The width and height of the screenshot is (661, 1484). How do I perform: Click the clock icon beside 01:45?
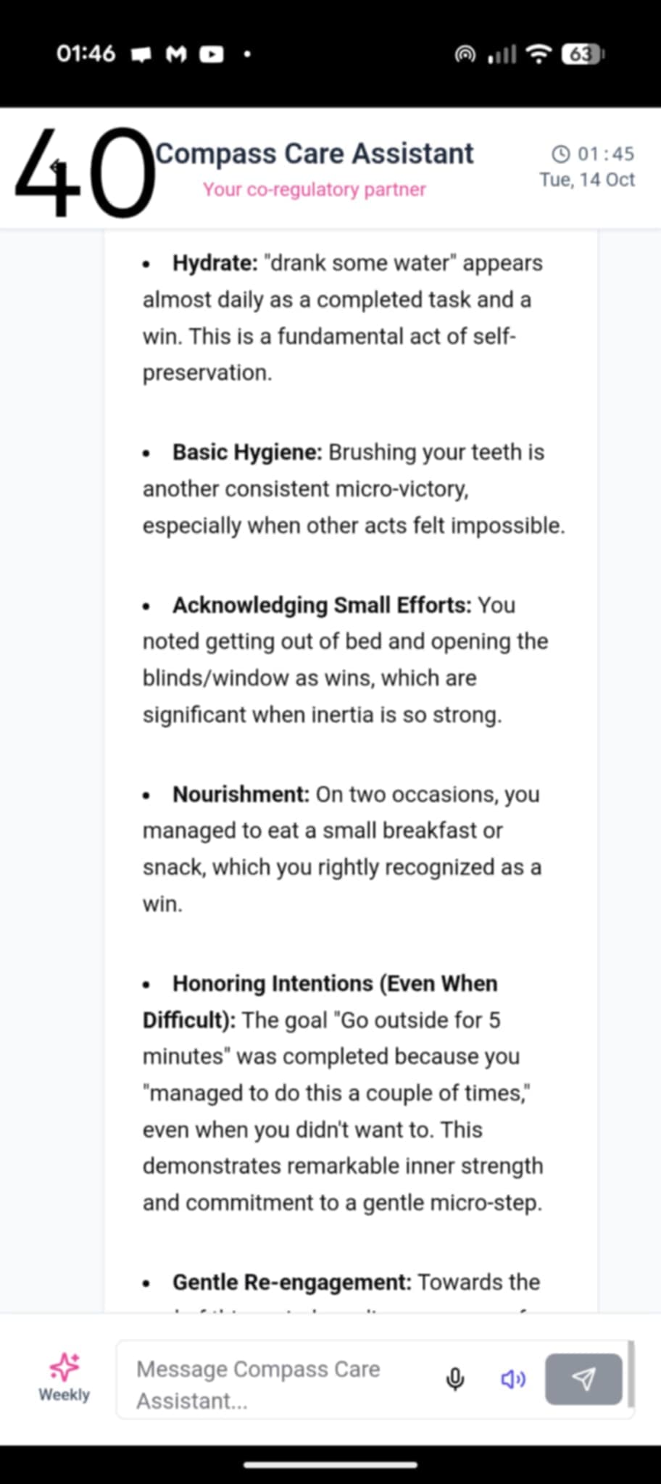(560, 154)
